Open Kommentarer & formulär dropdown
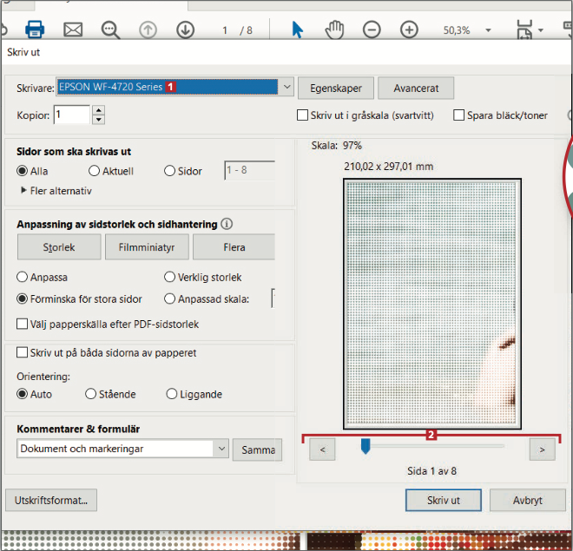The width and height of the screenshot is (573, 551). pyautogui.click(x=221, y=449)
